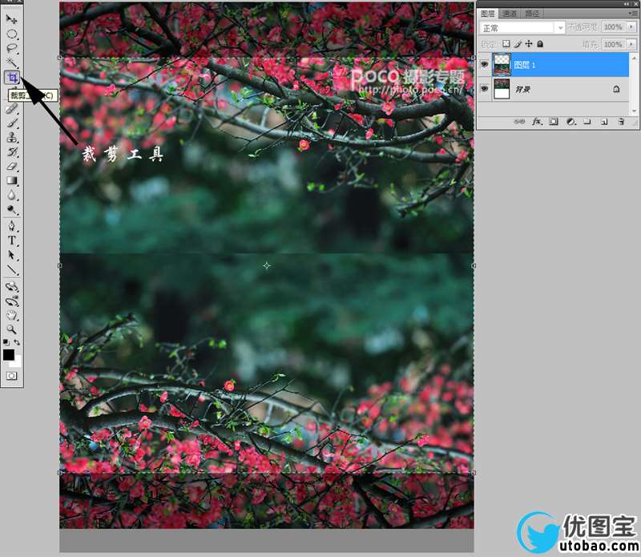Toggle lock all padlock icon

point(540,44)
